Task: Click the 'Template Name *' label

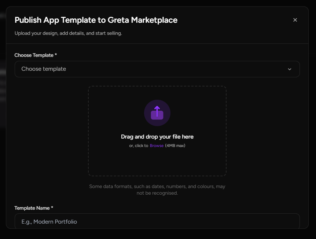Action: click(34, 208)
